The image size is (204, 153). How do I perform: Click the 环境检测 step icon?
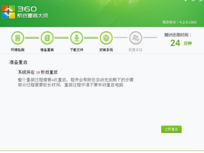point(17,38)
